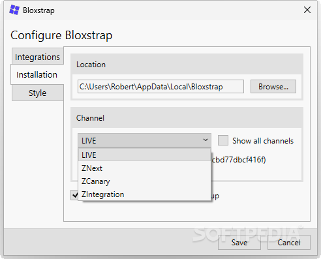Pick ZCanary channel option

(144, 181)
